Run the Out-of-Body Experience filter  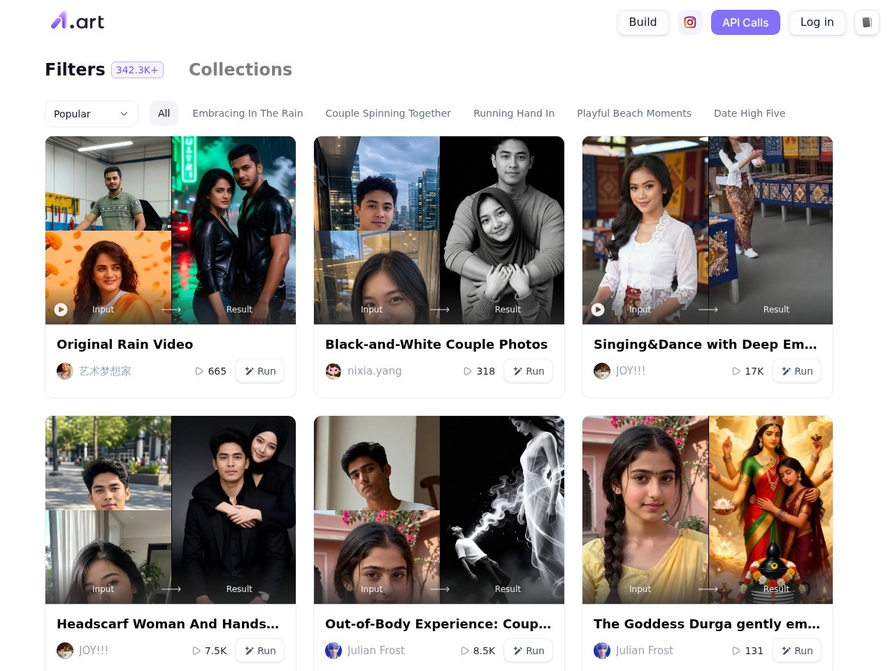point(529,651)
